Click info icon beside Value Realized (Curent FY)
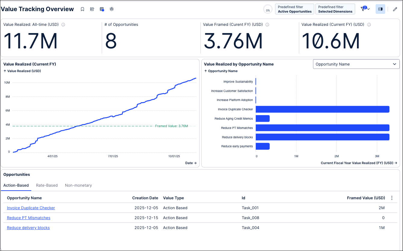The width and height of the screenshot is (403, 251). coord(369,25)
